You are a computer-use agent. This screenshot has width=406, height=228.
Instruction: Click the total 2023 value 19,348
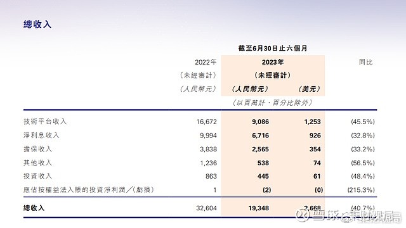259,208
